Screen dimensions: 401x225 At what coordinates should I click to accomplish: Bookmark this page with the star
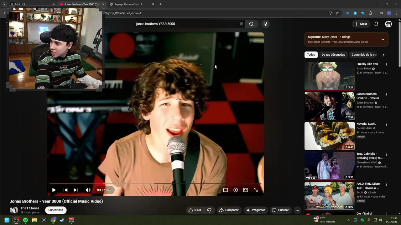(x=337, y=13)
